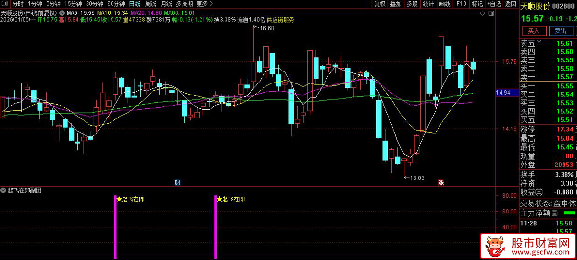Click the 13.03 low price annotation

coord(417,178)
